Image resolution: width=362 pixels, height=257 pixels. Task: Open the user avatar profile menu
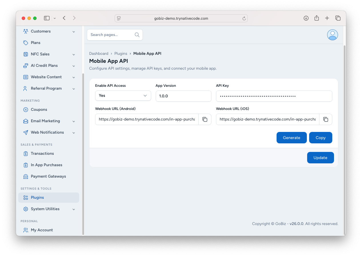(333, 35)
